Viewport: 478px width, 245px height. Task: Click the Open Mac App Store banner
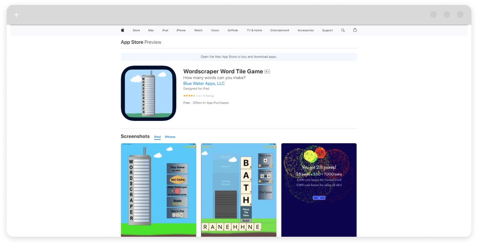pyautogui.click(x=239, y=57)
